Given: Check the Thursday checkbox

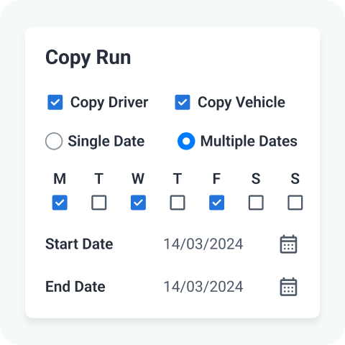Looking at the screenshot, I should click(178, 203).
